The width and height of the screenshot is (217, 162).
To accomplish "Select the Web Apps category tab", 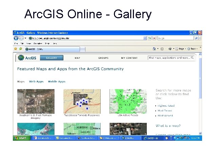I will pyautogui.click(x=36, y=82).
